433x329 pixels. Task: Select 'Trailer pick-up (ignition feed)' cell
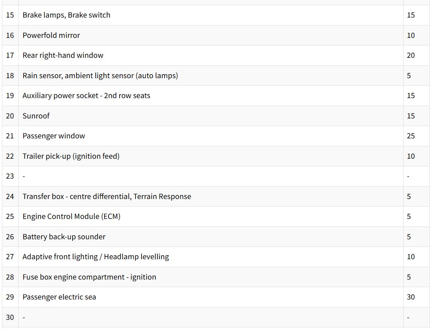[71, 156]
